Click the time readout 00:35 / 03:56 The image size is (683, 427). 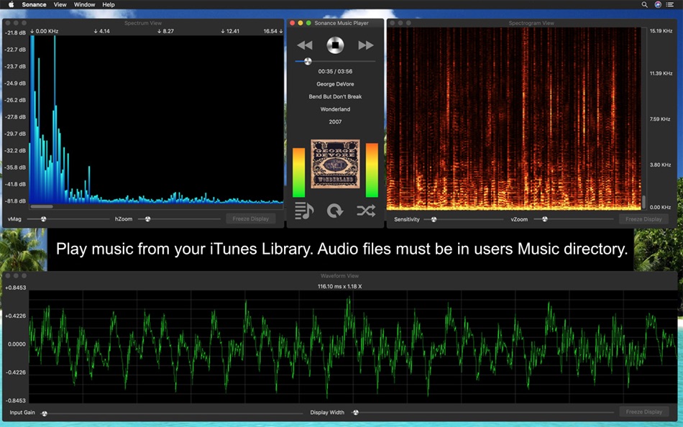pyautogui.click(x=335, y=71)
